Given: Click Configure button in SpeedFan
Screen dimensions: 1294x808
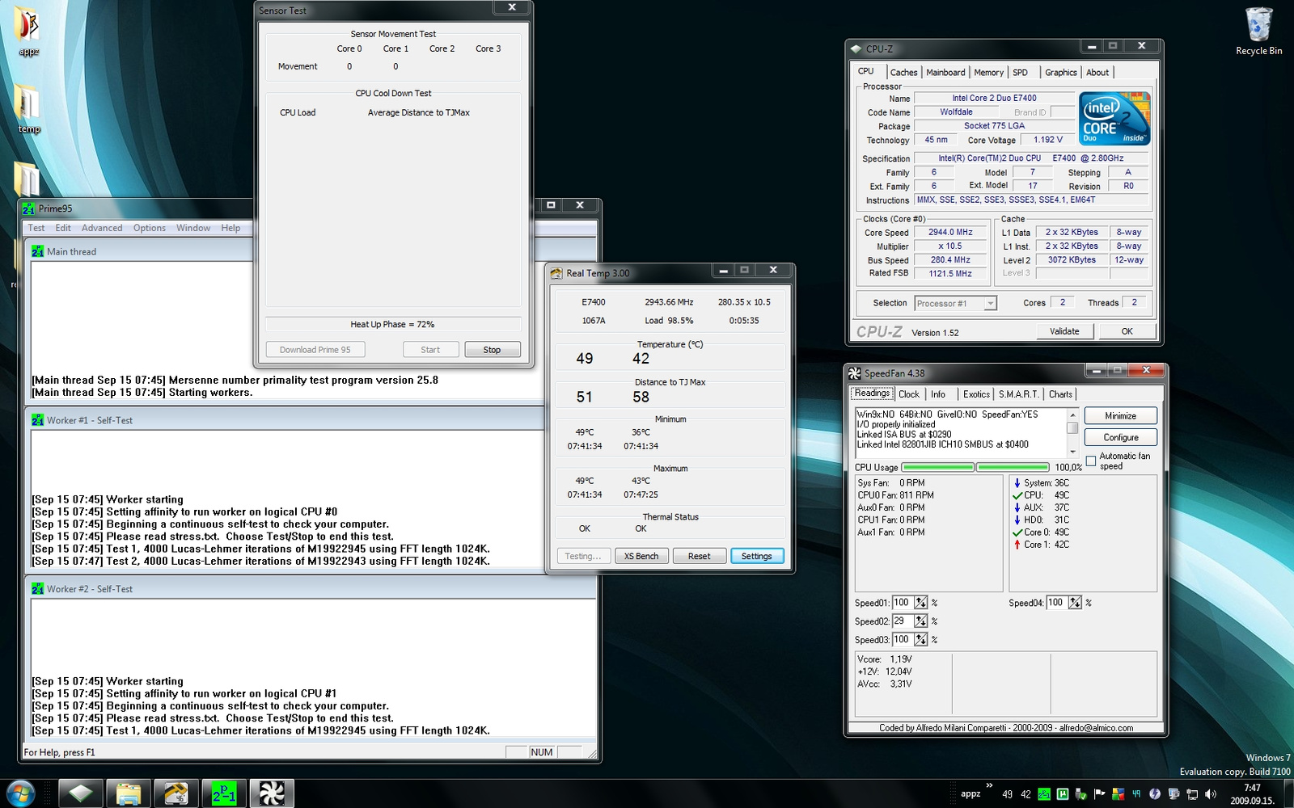Looking at the screenshot, I should click(x=1120, y=437).
